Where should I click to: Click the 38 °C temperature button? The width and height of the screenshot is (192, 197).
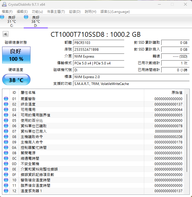tap(16, 80)
